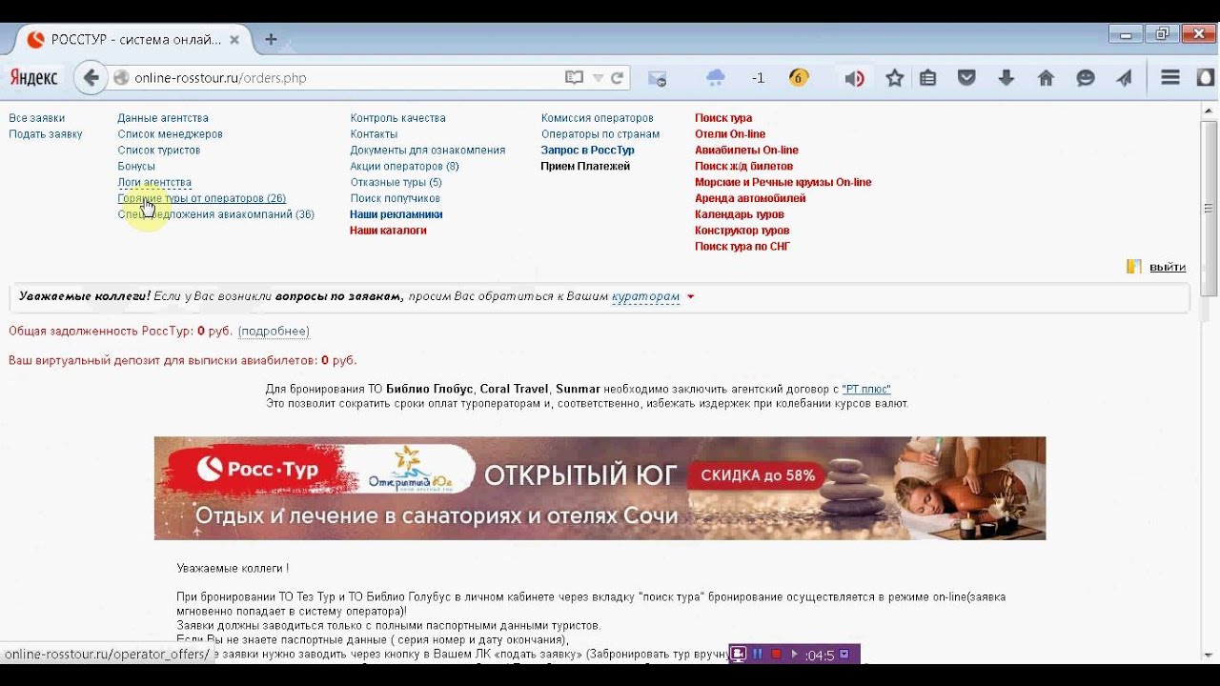This screenshot has width=1220, height=686.
Task: Expand the кураторам dropdown link
Action: click(x=645, y=296)
